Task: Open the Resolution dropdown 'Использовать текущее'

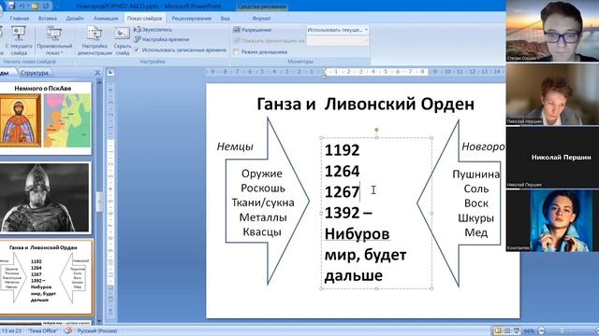Action: click(x=338, y=30)
